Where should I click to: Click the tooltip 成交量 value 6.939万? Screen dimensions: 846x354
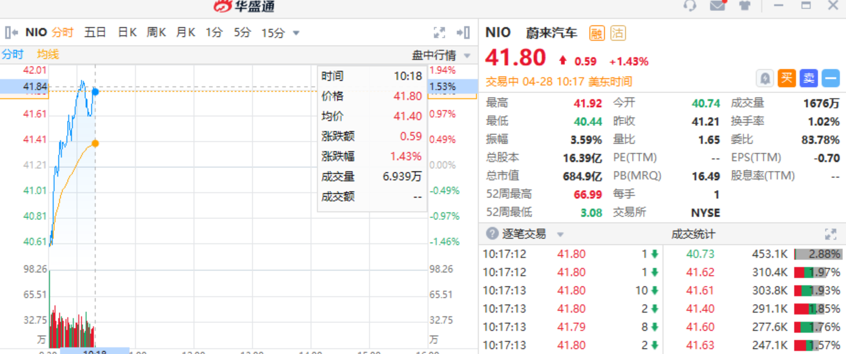pyautogui.click(x=402, y=176)
